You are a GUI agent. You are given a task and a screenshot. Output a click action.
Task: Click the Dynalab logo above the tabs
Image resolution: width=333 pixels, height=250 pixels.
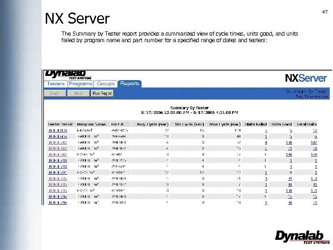tap(68, 75)
